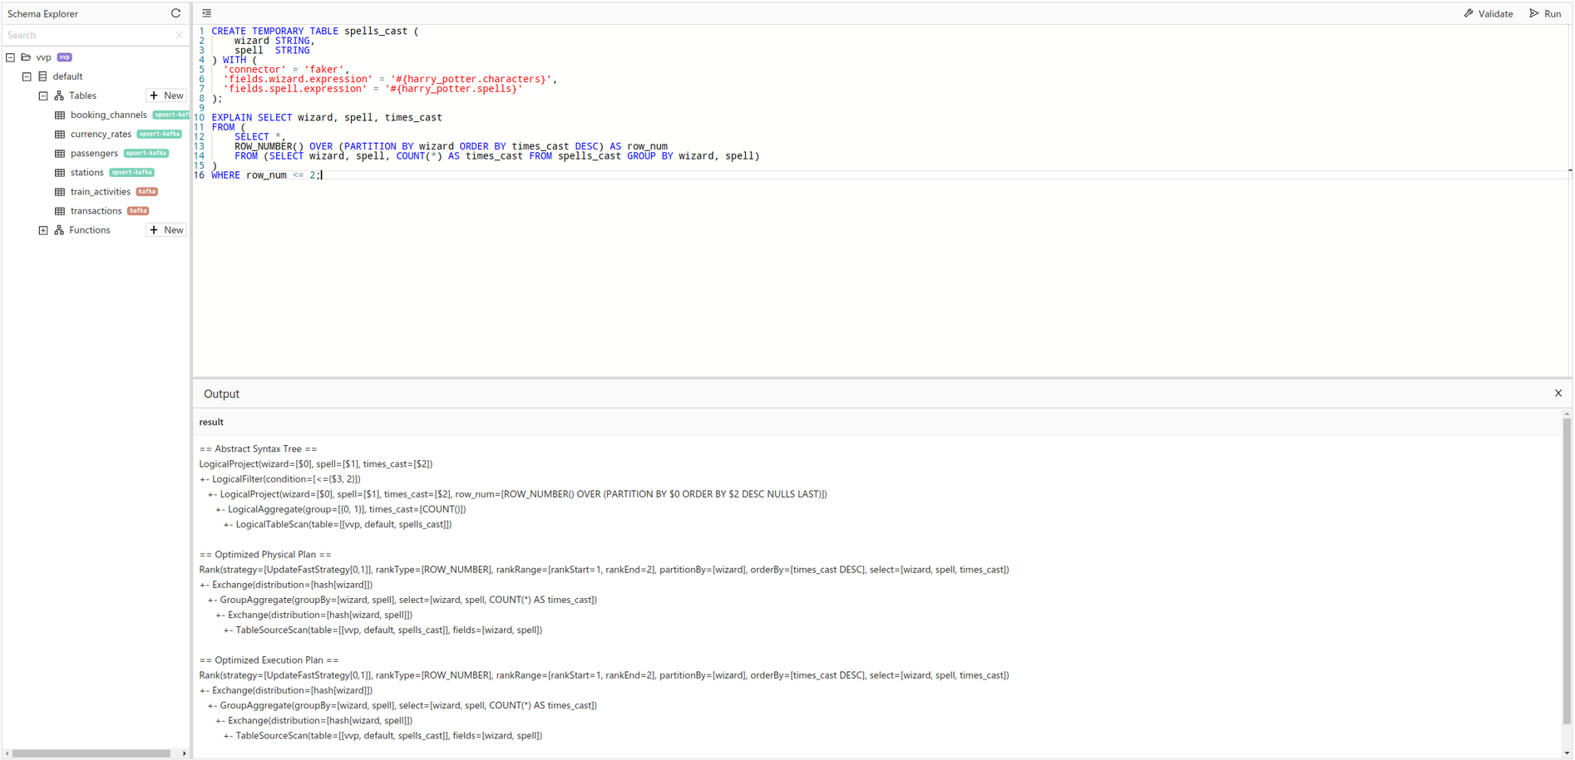Create a new function with New button
Viewport: 1575px width, 760px height.
click(x=166, y=230)
